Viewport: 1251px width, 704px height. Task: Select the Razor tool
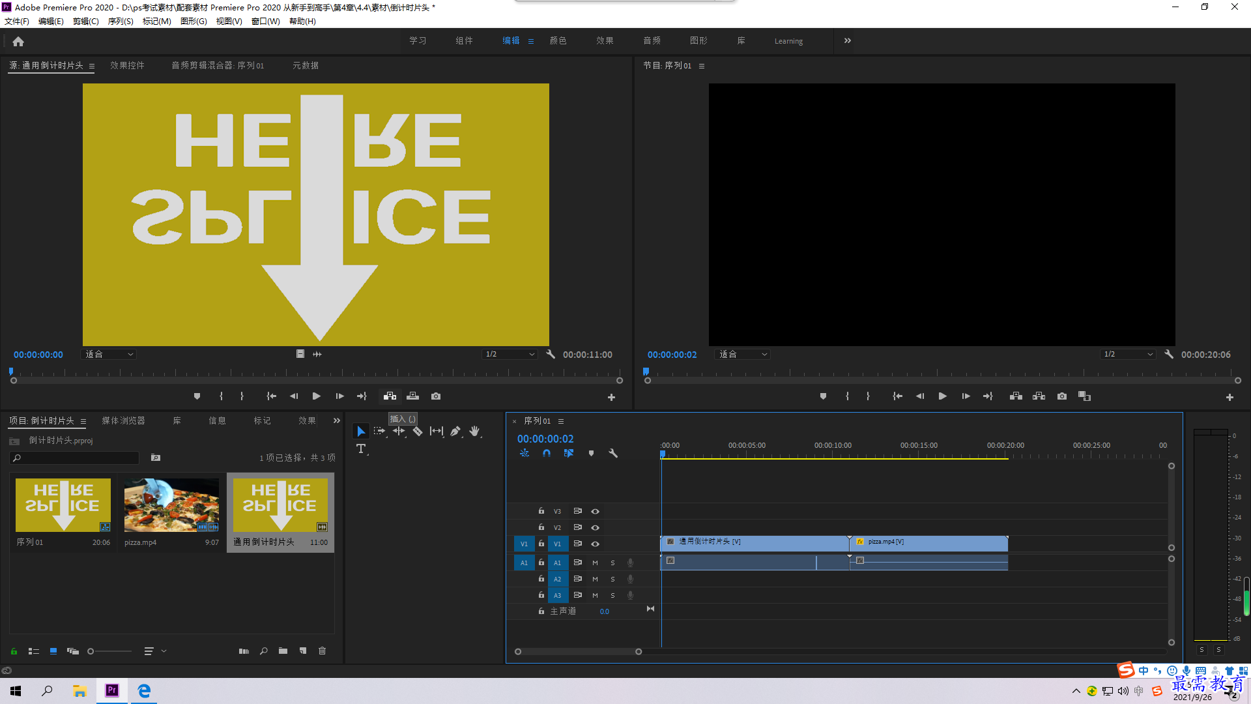point(418,431)
